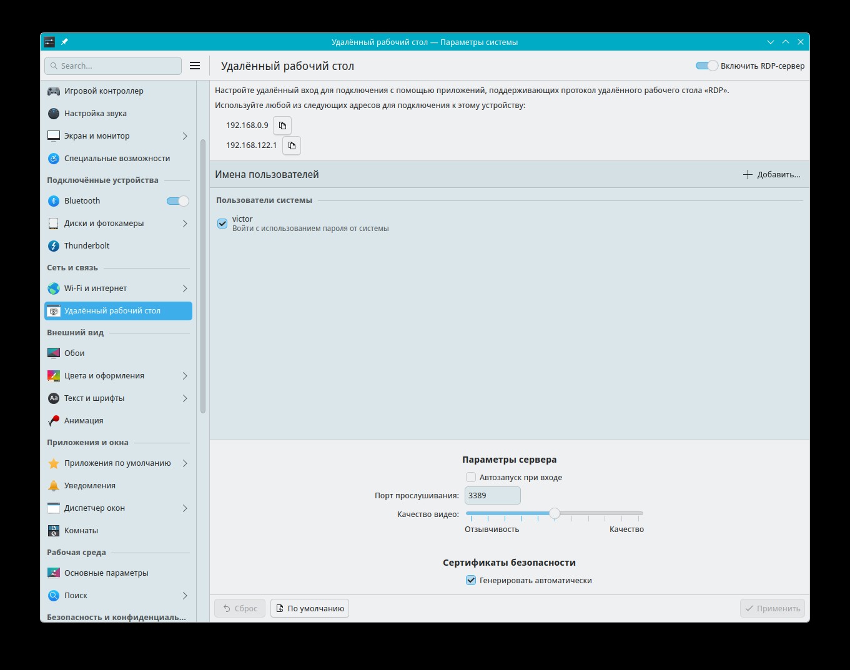This screenshot has height=670, width=850.
Task: Select Комнаты in the sidebar
Action: click(118, 531)
